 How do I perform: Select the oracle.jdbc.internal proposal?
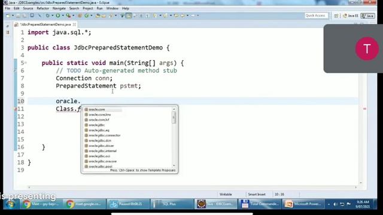102,151
